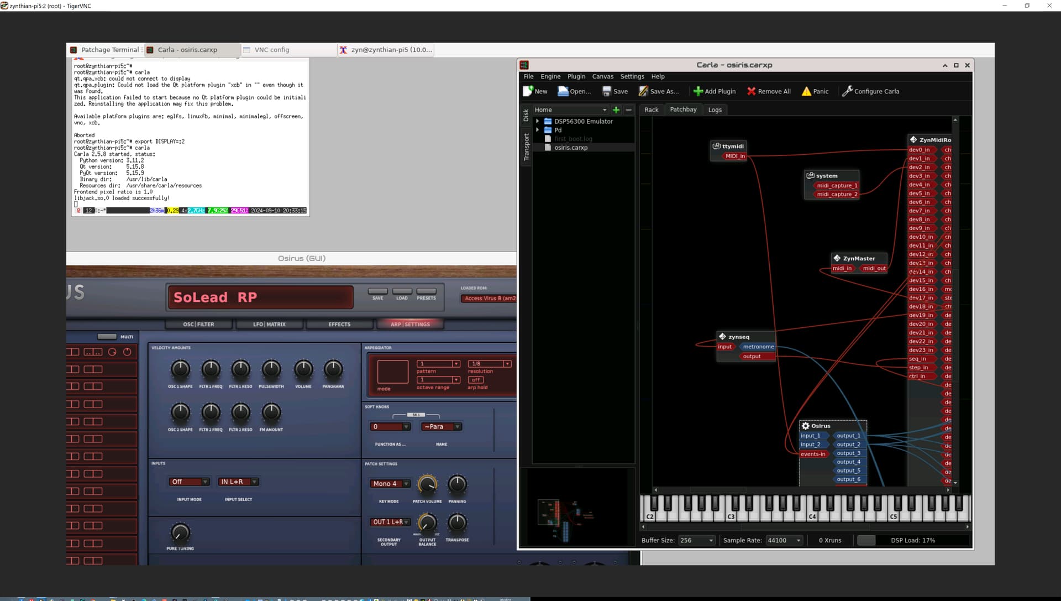Open the Input Mode Off dropdown
1061x601 pixels.
click(x=188, y=482)
